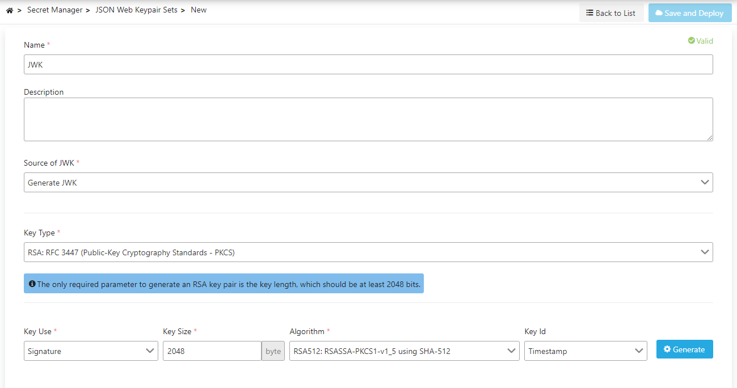The image size is (737, 388).
Task: Expand the Algorithm dropdown showing RSA512
Action: pyautogui.click(x=404, y=351)
